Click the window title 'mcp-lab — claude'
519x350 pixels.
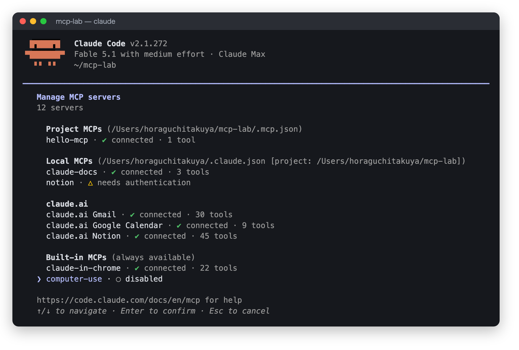(x=85, y=21)
